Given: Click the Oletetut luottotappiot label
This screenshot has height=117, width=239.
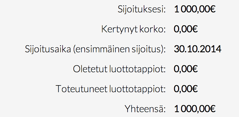Looking at the screenshot, I should pos(119,69).
